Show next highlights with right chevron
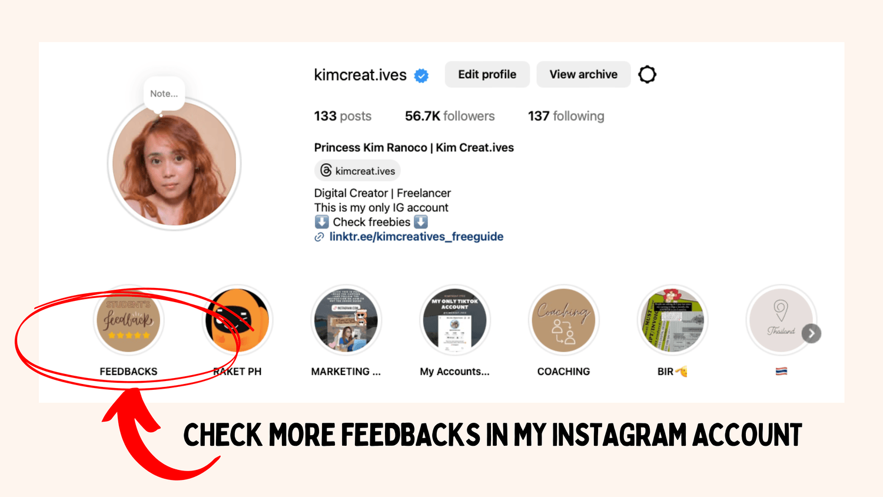This screenshot has width=883, height=497. [811, 333]
